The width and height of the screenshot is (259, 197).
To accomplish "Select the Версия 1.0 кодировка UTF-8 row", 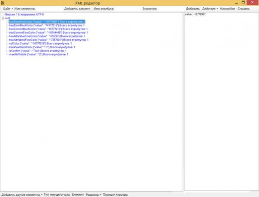I will click(x=25, y=14).
